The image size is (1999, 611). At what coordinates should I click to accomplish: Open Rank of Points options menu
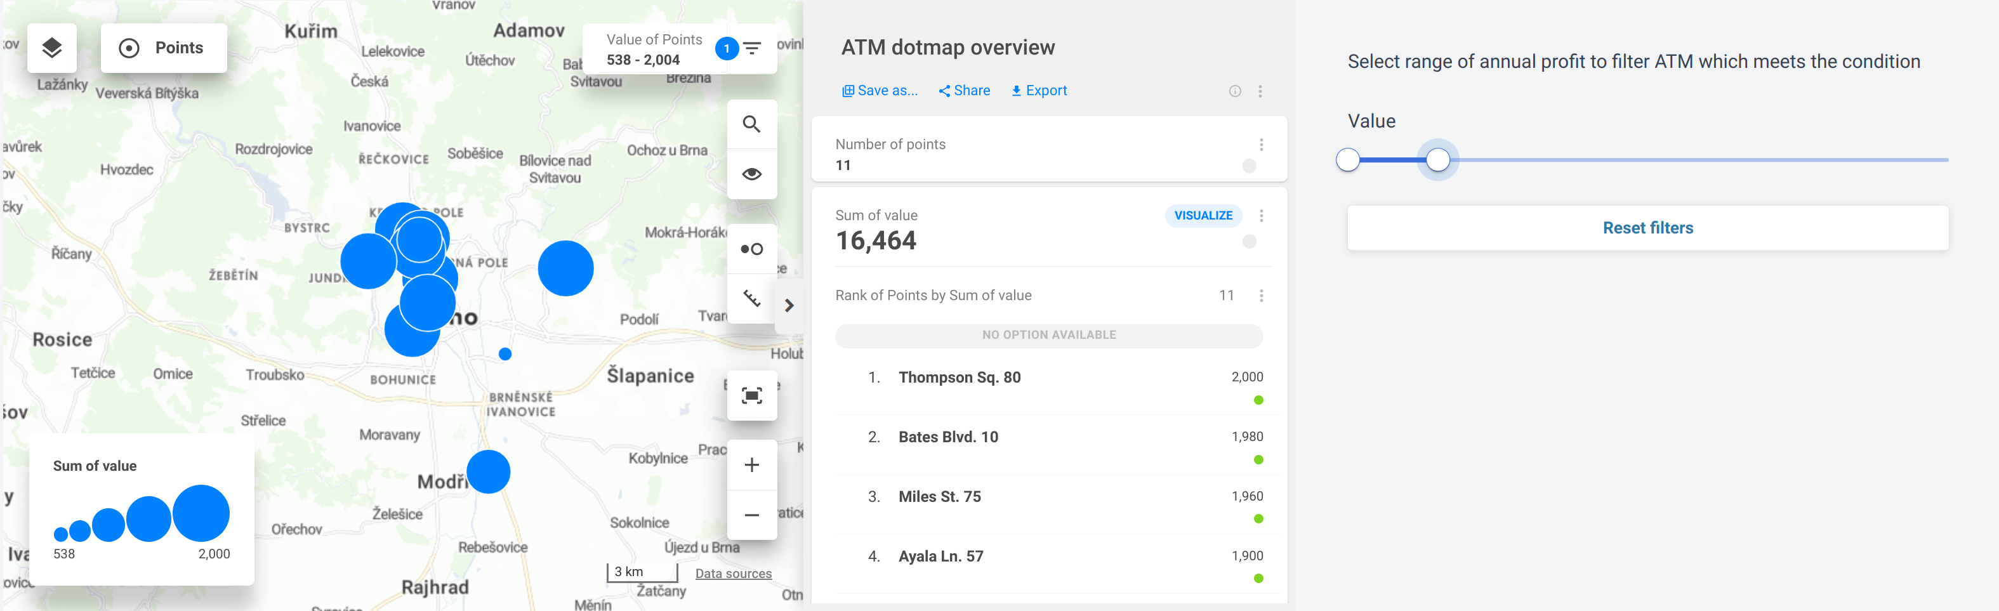click(1261, 296)
